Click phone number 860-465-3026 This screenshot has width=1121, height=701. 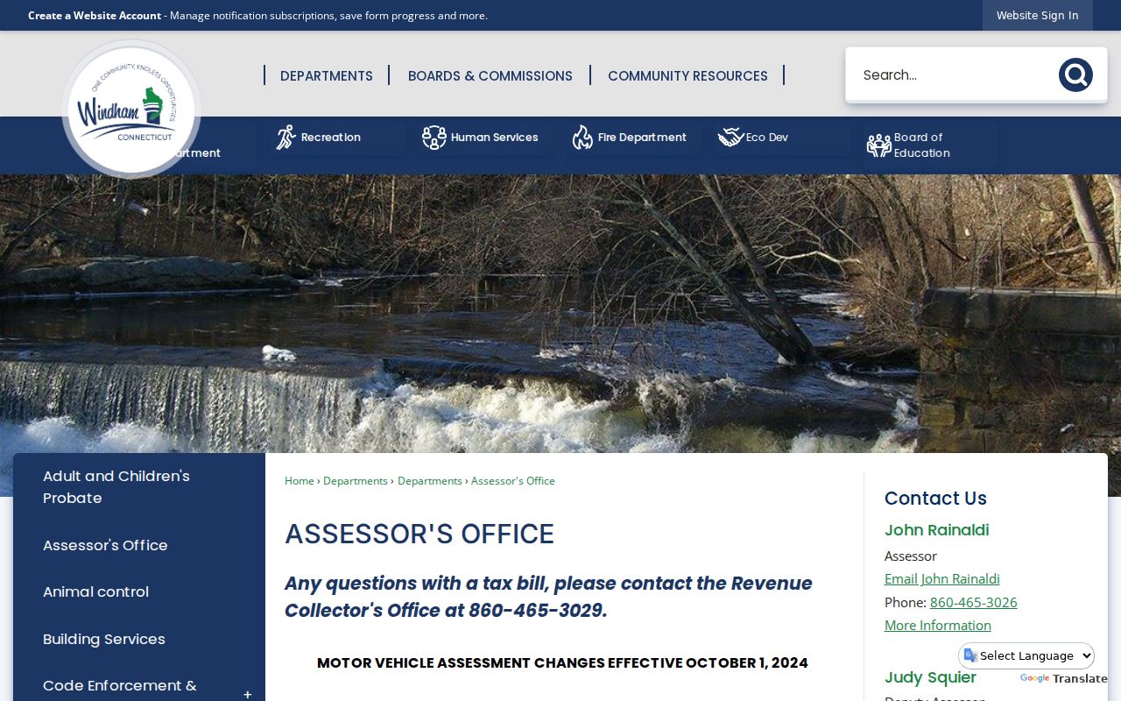coord(974,603)
